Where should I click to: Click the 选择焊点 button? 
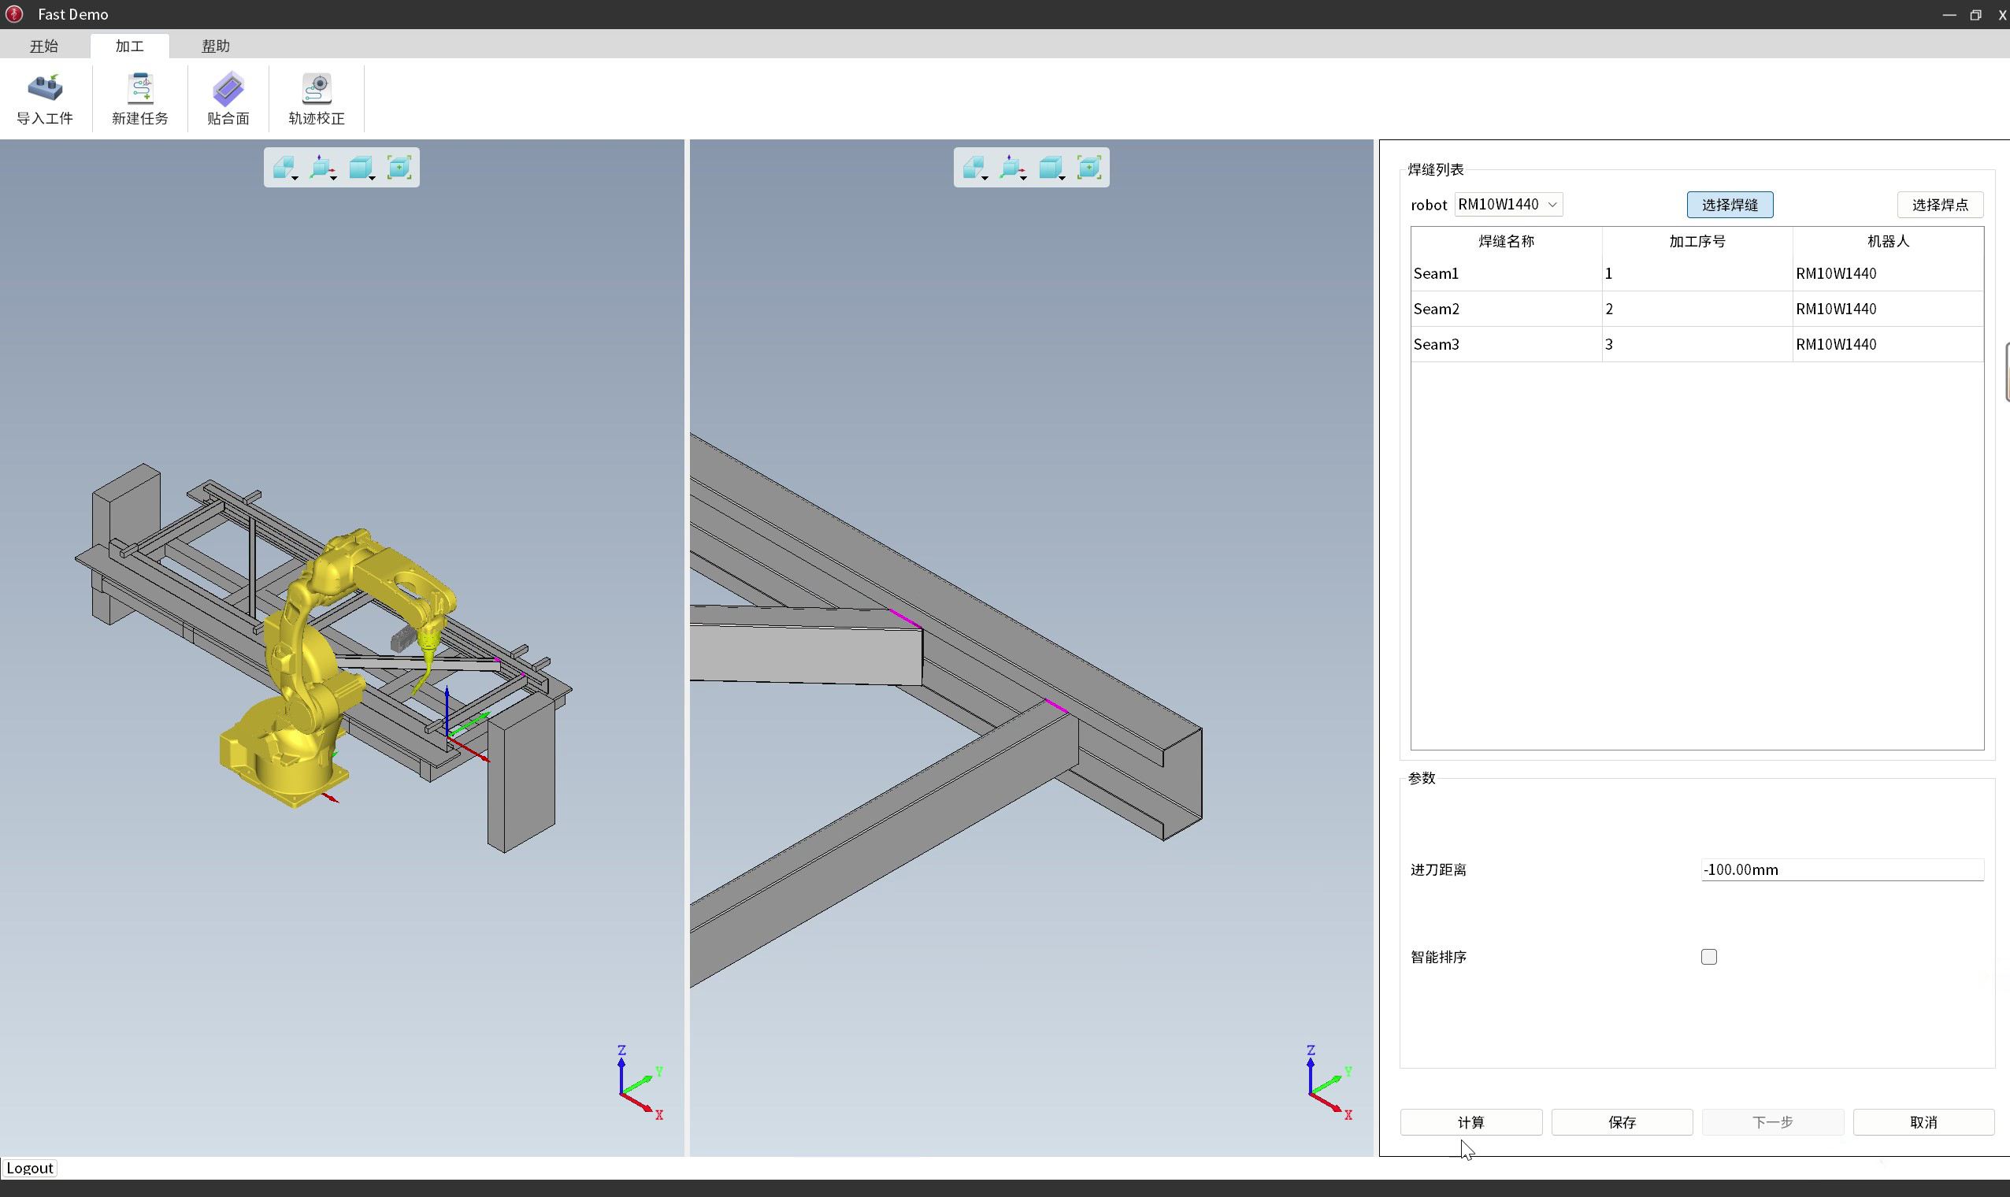(1939, 205)
